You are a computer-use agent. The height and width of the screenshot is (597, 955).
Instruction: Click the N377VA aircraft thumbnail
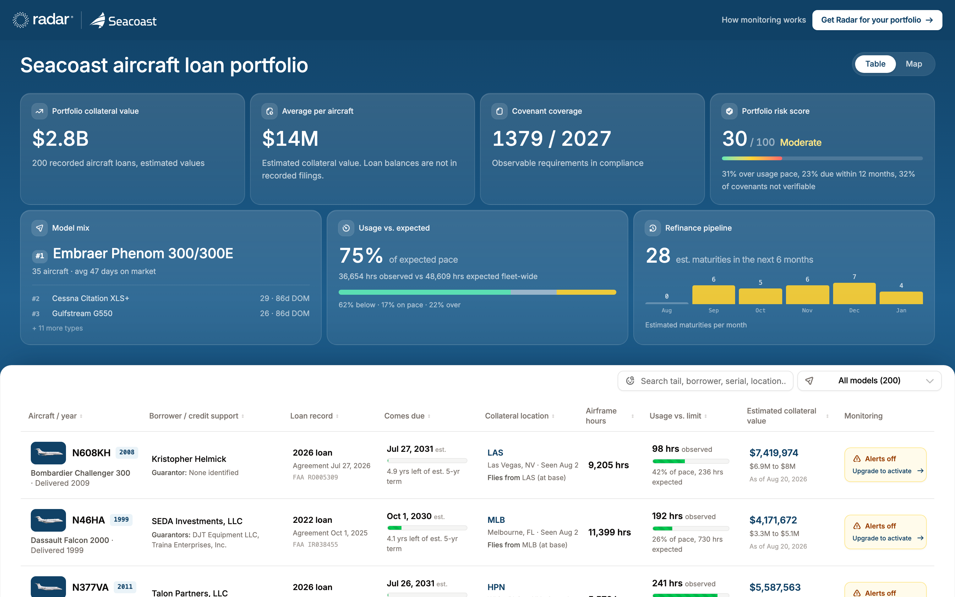[x=48, y=587]
